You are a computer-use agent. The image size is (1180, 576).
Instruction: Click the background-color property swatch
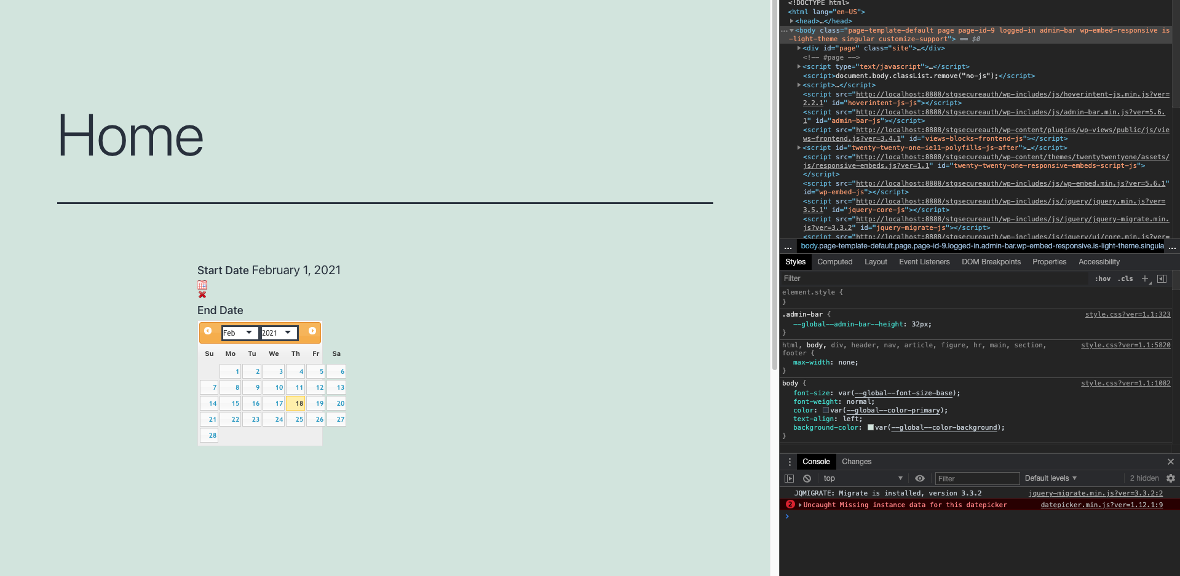tap(871, 428)
